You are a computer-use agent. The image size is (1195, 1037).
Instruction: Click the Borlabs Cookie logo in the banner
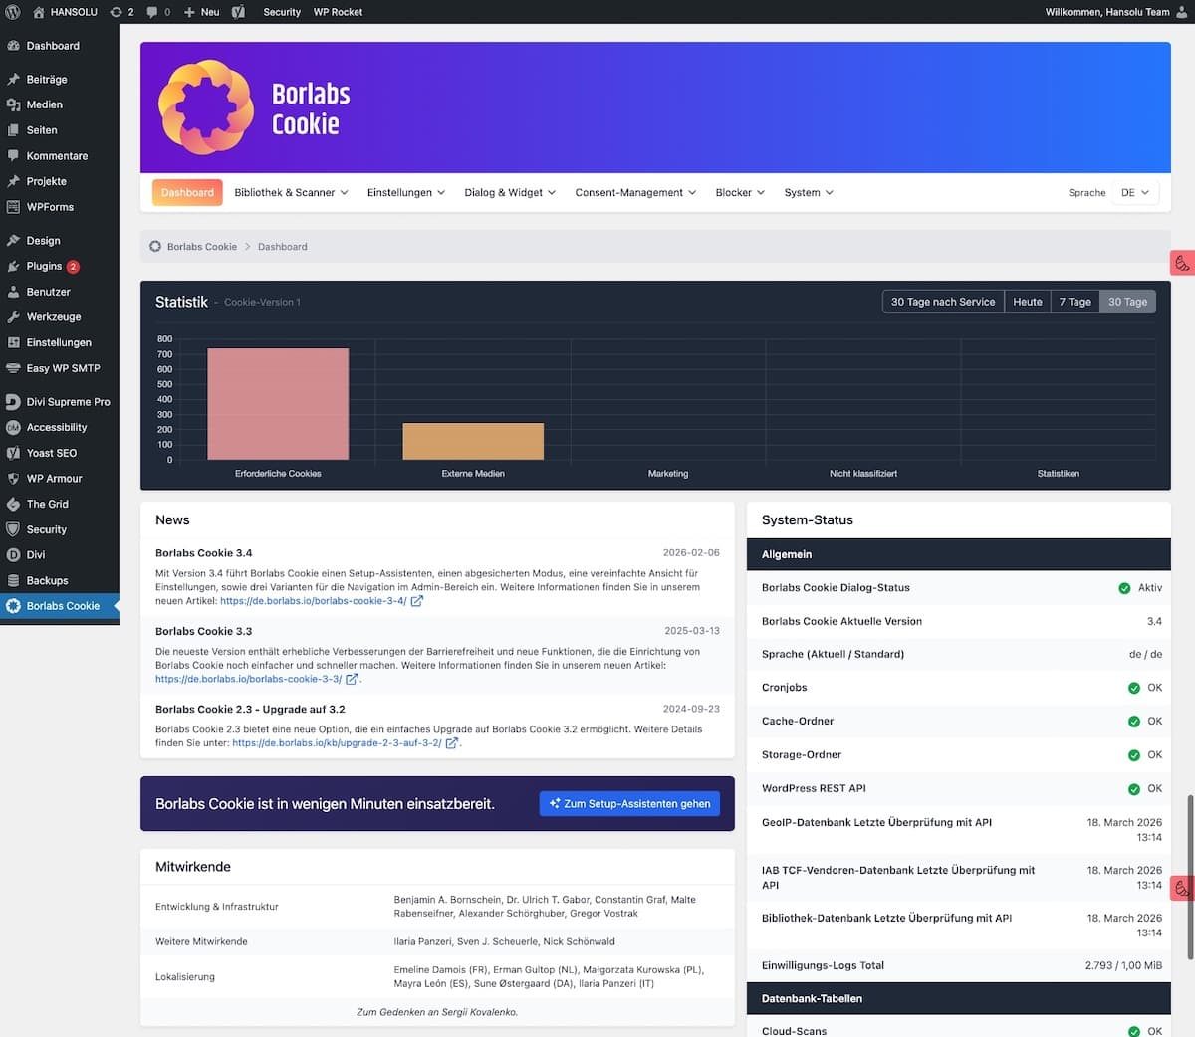coord(205,105)
